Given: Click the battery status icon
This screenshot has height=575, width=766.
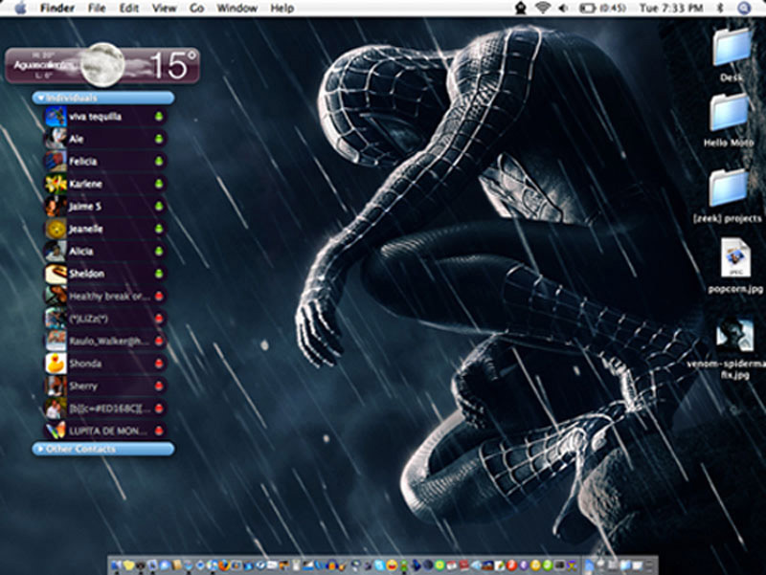Looking at the screenshot, I should (586, 8).
